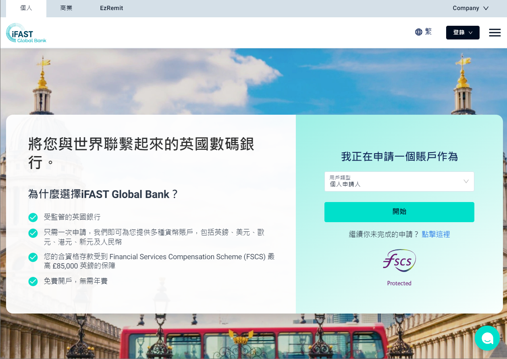Image resolution: width=507 pixels, height=359 pixels.
Task: Click the multi-currency account description text
Action: coord(154,237)
